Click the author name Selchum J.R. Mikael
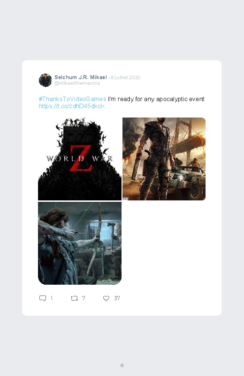Screen dimensions: 244x376 pyautogui.click(x=81, y=77)
